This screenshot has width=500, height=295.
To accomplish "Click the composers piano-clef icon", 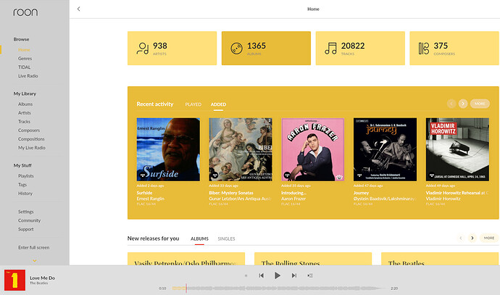I will (424, 49).
